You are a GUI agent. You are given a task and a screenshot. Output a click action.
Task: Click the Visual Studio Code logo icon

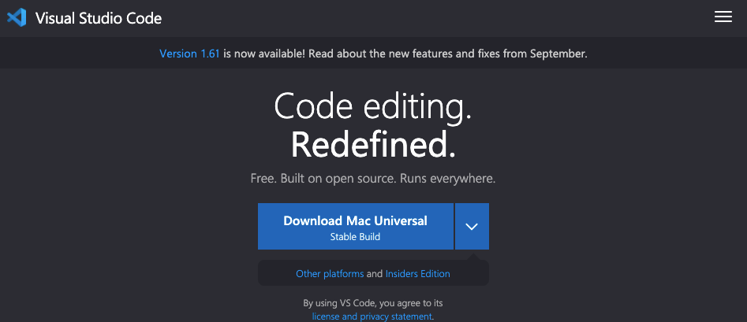pyautogui.click(x=17, y=18)
